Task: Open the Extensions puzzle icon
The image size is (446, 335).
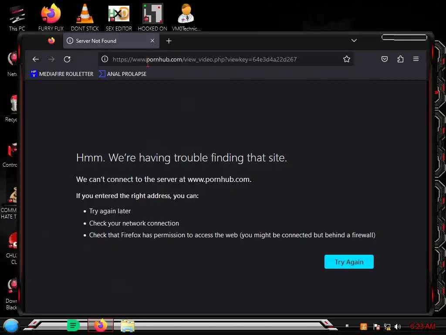Action: click(x=400, y=59)
